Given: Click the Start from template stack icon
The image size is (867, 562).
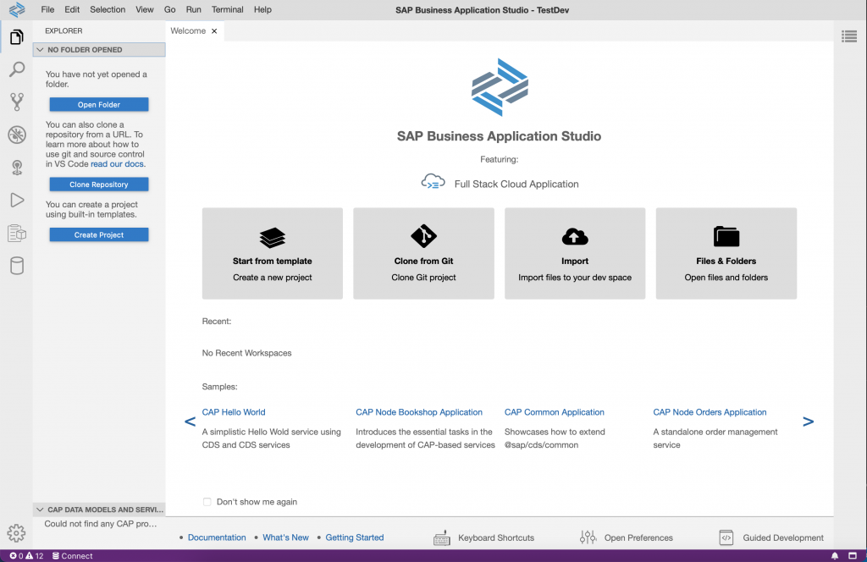Looking at the screenshot, I should [x=273, y=238].
